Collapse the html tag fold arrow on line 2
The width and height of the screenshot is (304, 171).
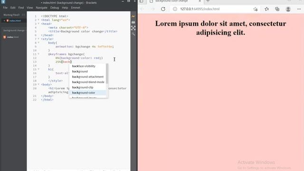click(x=38, y=20)
